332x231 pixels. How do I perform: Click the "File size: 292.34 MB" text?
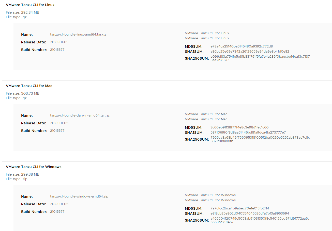click(23, 12)
